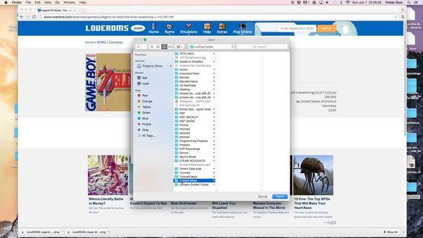Viewport: 423px width, 238px height.
Task: Follow the Gameboy breadcrumb link
Action: click(x=116, y=42)
